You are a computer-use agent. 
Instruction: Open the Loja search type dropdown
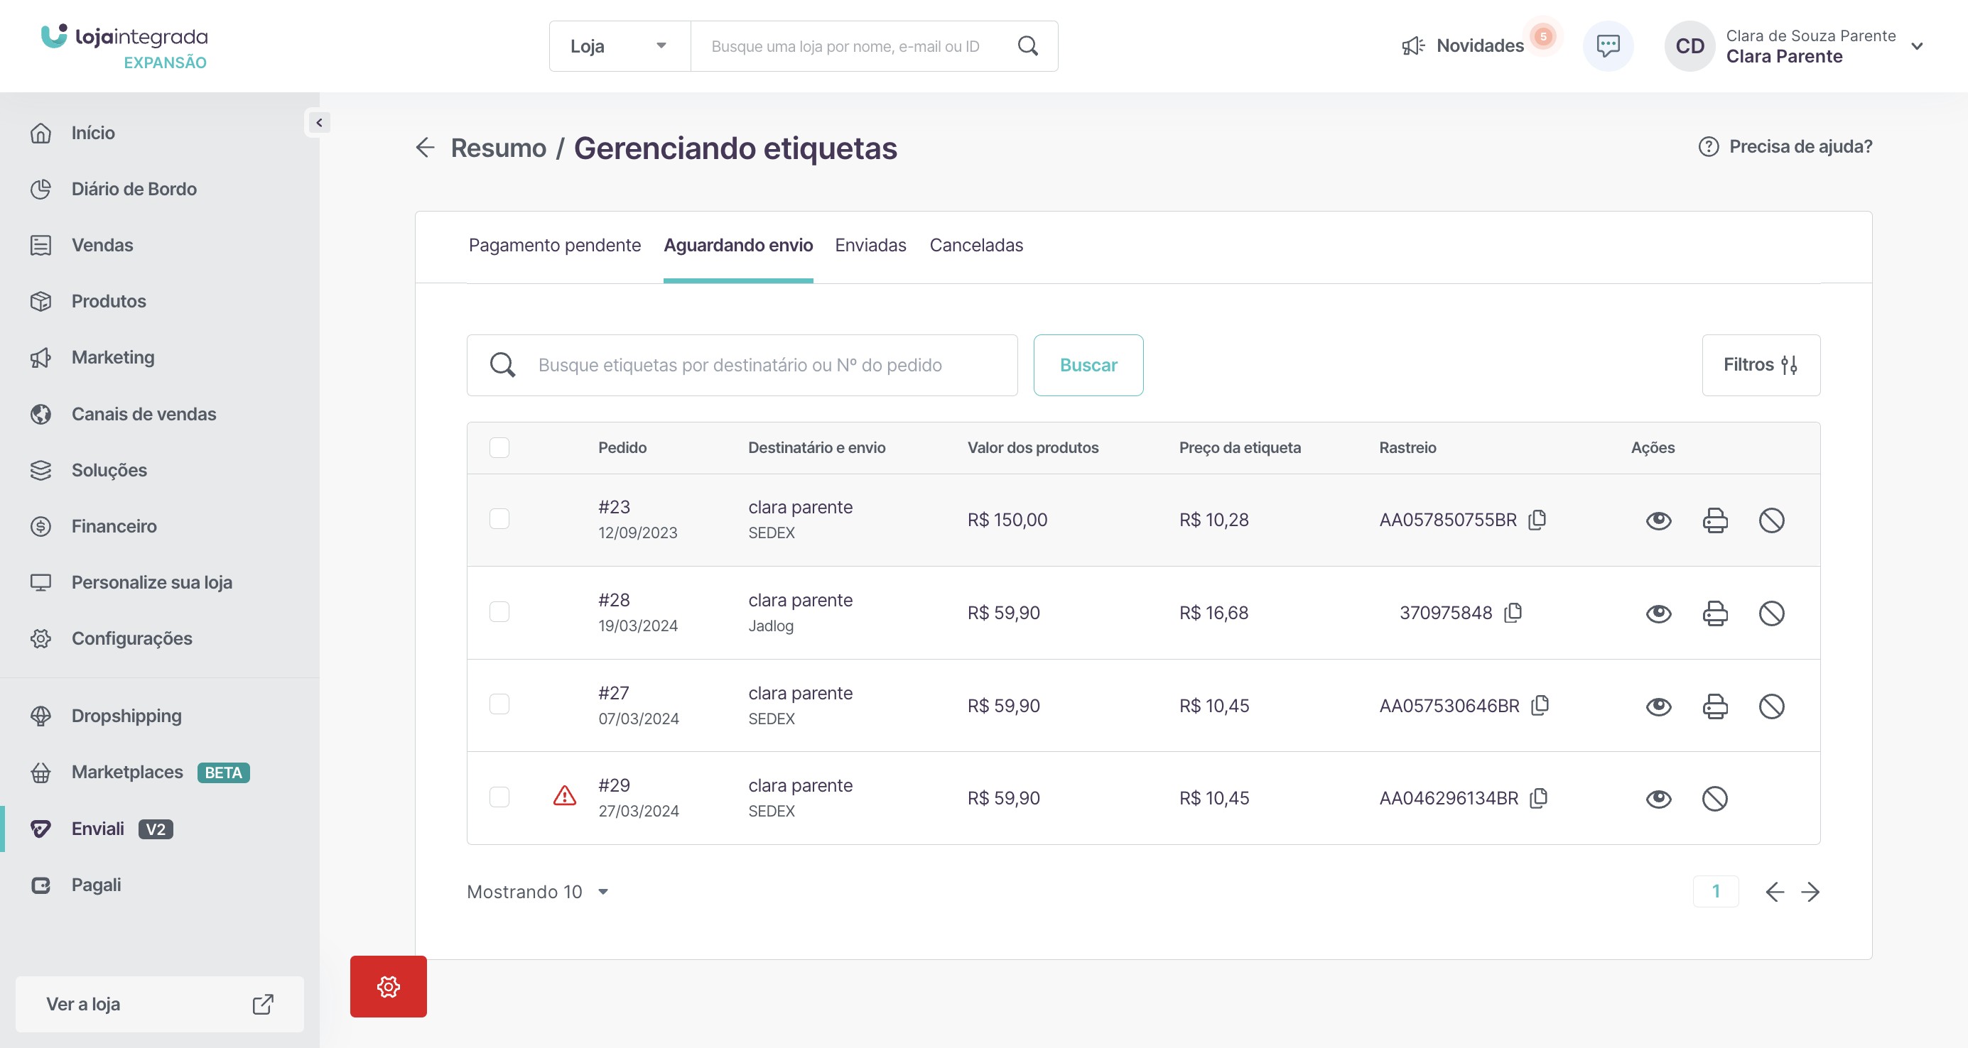(x=619, y=46)
